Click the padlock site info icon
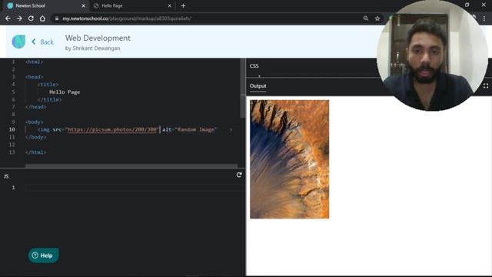 pyautogui.click(x=56, y=18)
